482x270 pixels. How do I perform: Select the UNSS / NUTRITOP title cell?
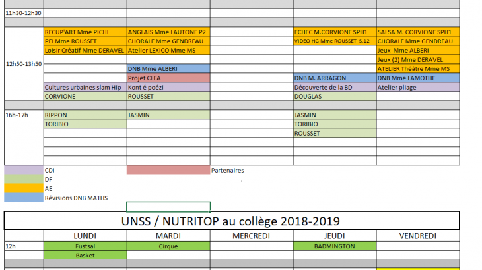point(231,221)
